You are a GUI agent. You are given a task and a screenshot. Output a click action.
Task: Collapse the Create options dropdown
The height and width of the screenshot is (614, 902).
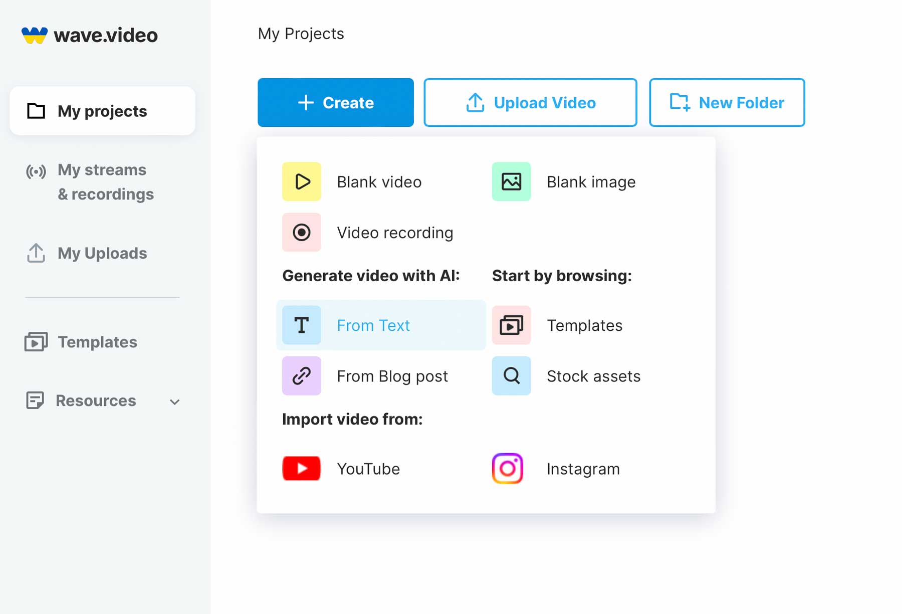(x=335, y=102)
